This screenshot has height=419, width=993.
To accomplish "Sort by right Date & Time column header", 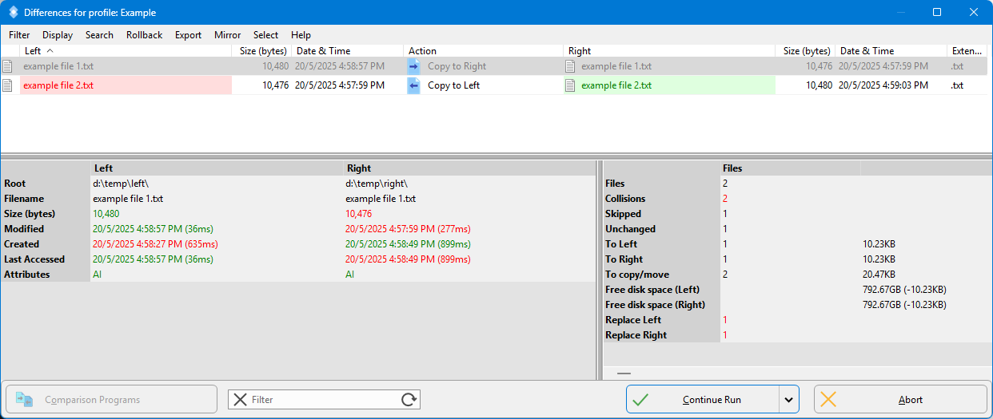I will [x=891, y=51].
